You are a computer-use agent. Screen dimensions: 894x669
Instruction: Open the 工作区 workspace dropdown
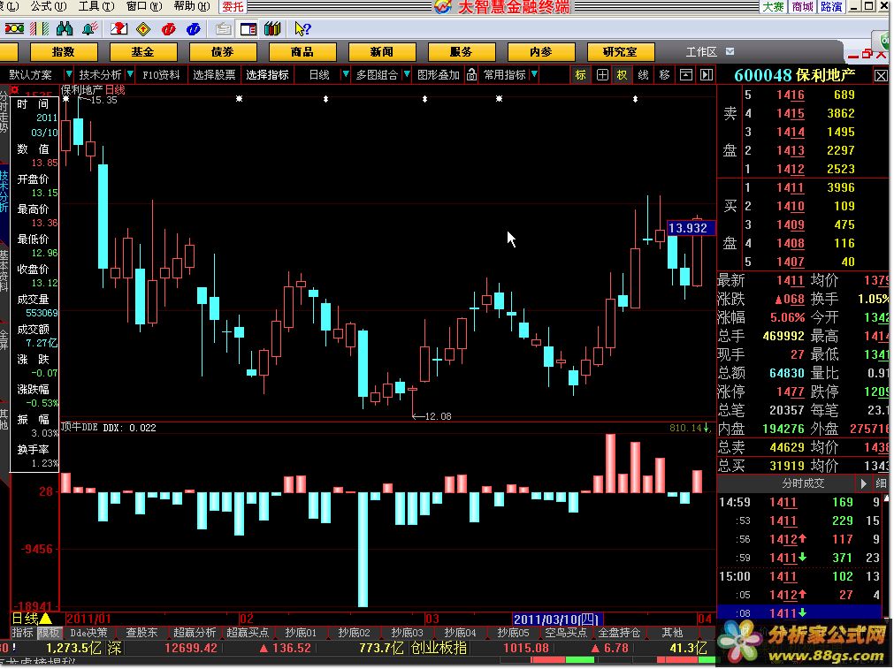point(730,52)
